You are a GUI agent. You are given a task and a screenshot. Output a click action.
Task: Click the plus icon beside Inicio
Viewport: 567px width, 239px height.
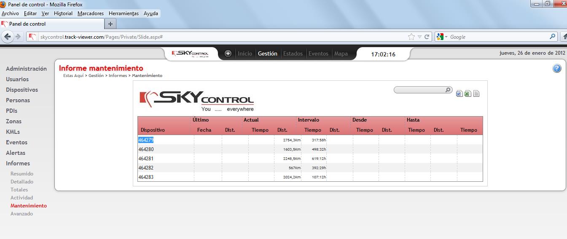pyautogui.click(x=228, y=53)
